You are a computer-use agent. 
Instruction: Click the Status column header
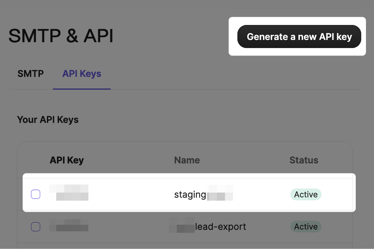click(304, 160)
